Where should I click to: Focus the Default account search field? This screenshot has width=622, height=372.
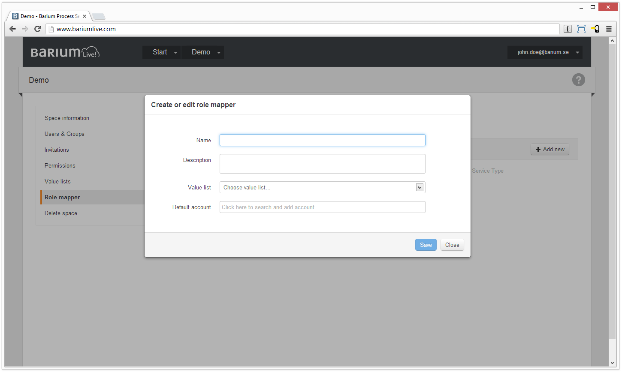[322, 207]
